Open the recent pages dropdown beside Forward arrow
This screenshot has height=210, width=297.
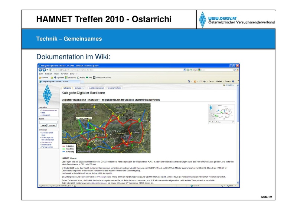(47, 70)
